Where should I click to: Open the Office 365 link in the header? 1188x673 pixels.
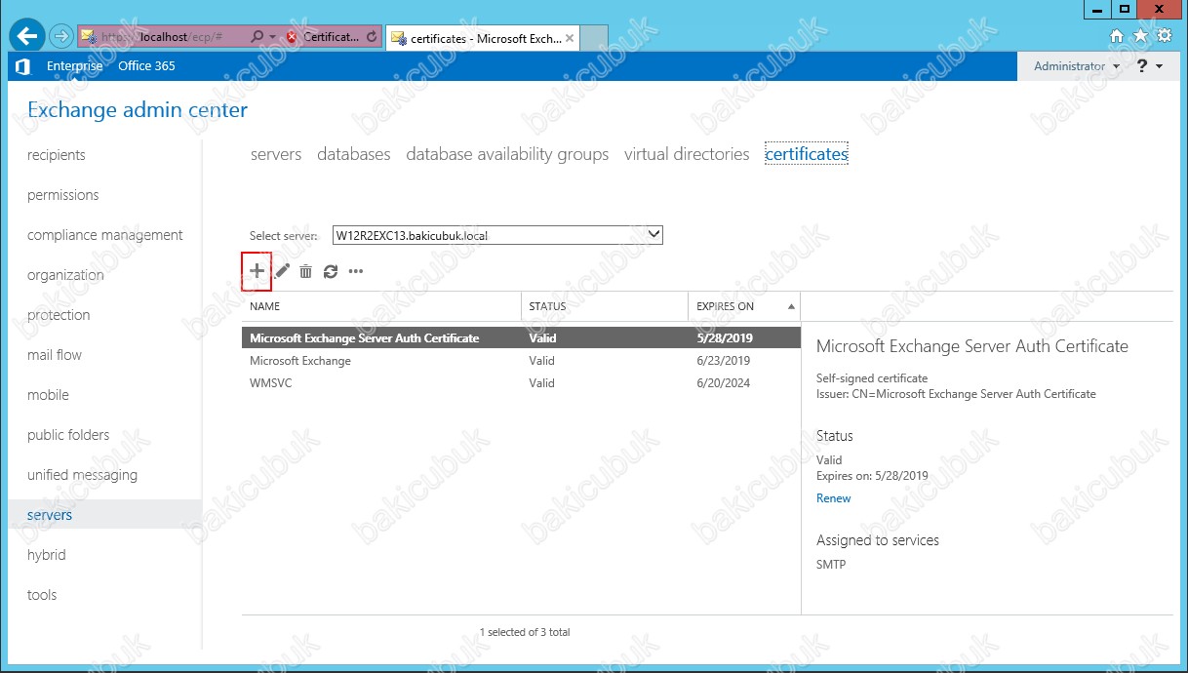tap(146, 66)
